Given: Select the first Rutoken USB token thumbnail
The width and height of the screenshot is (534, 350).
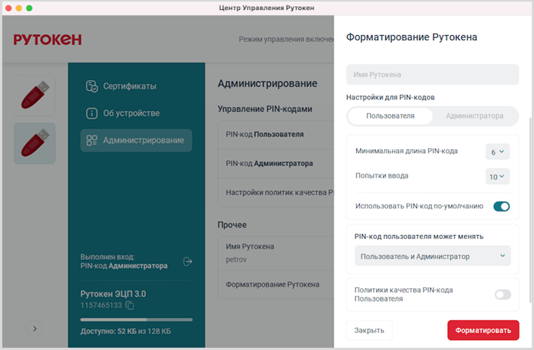Looking at the screenshot, I should click(x=35, y=95).
